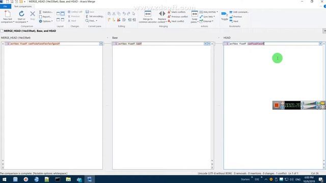Viewport: 326px width, 183px height.
Task: Show hidden system tray icons chevron
Action: pyautogui.click(x=266, y=179)
